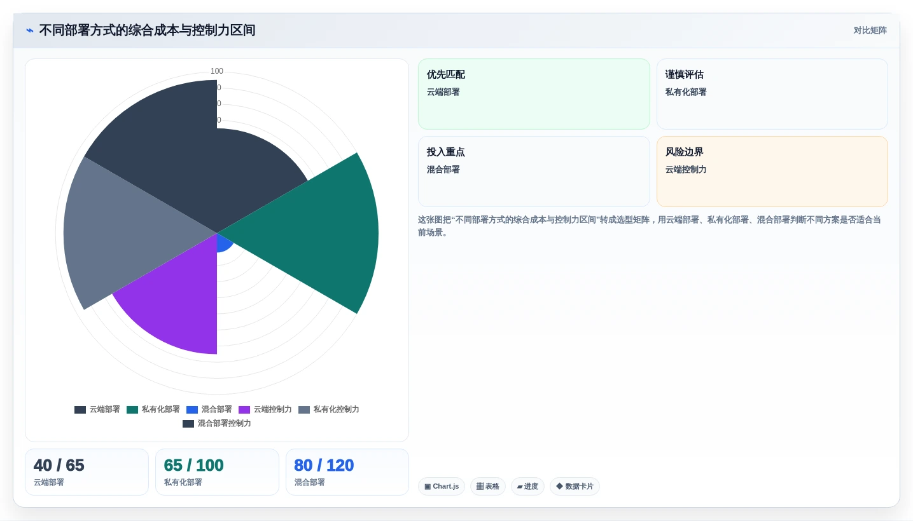Viewport: 913px width, 521px height.
Task: Select the 投入重点 matrix card
Action: (x=534, y=172)
